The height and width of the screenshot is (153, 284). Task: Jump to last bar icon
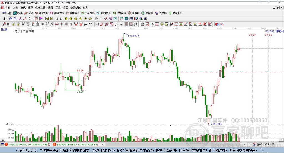point(52,19)
